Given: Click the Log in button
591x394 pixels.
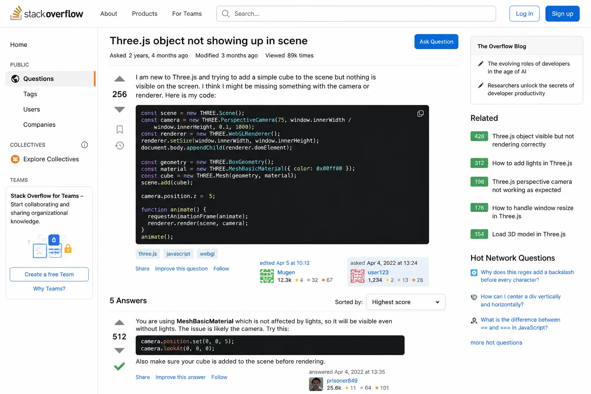Looking at the screenshot, I should [x=524, y=13].
